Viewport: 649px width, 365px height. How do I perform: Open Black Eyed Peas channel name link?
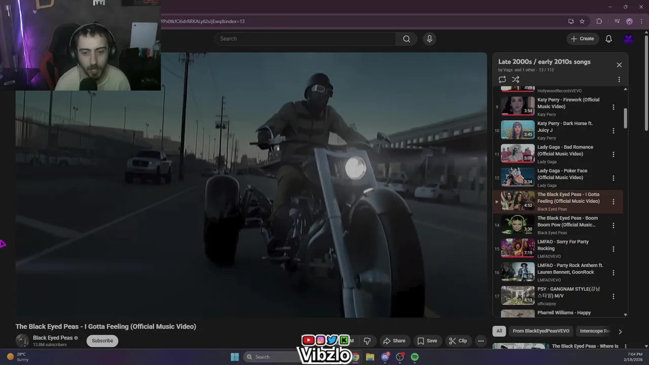53,338
